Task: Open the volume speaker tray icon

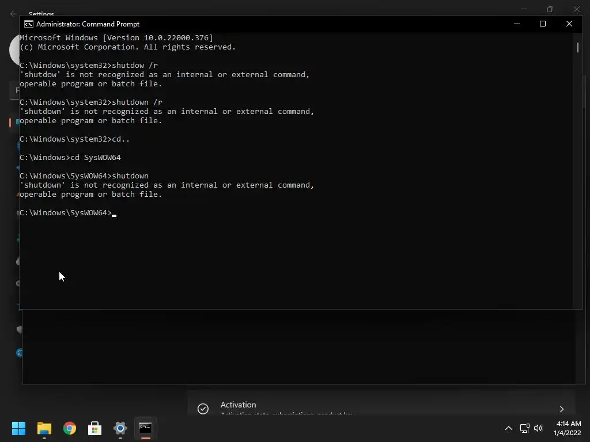Action: pos(538,428)
